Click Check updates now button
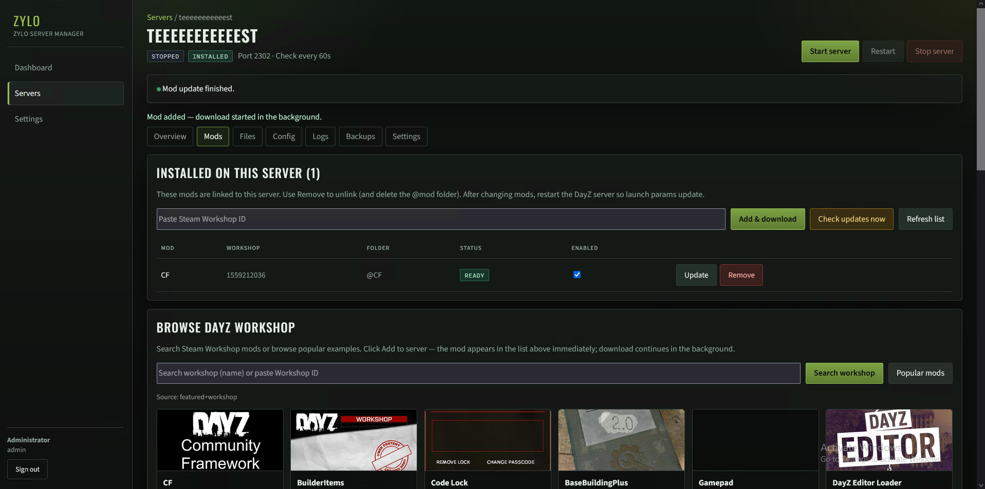The height and width of the screenshot is (489, 985). tap(851, 219)
